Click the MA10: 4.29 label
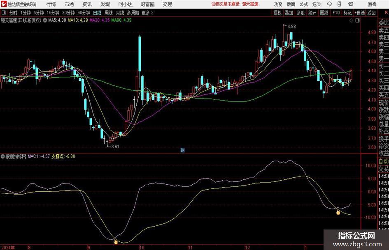The width and height of the screenshot is (389, 250). point(78,20)
